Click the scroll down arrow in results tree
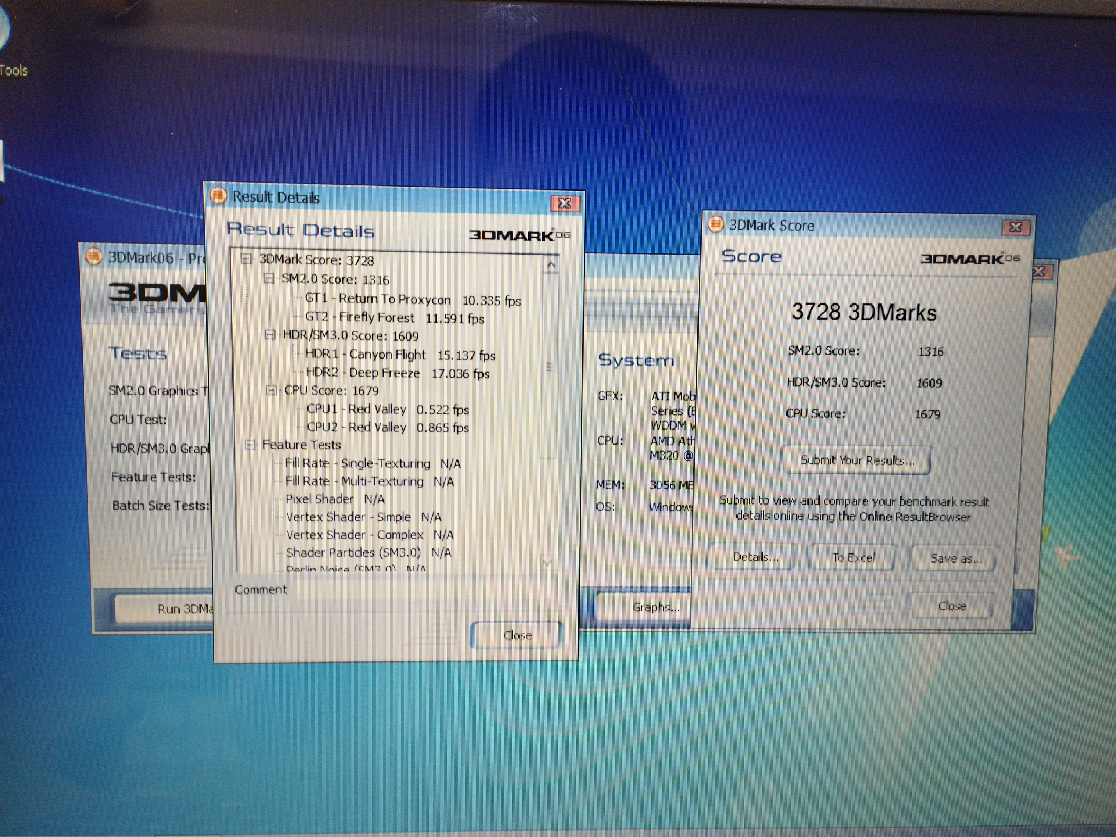 (547, 563)
